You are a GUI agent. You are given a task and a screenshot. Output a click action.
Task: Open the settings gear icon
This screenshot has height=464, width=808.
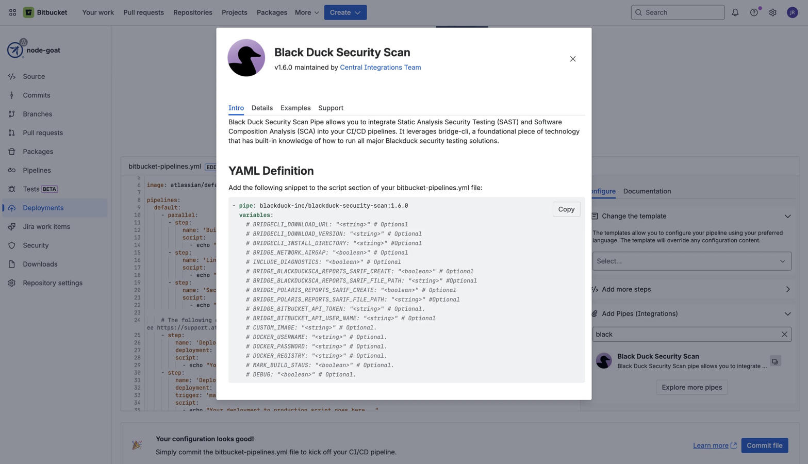(x=772, y=12)
